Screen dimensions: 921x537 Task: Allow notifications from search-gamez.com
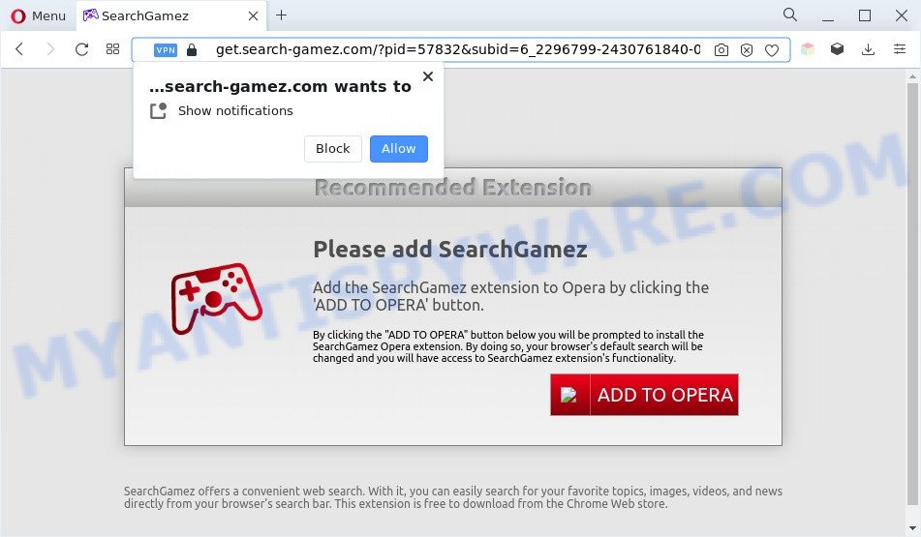point(399,148)
